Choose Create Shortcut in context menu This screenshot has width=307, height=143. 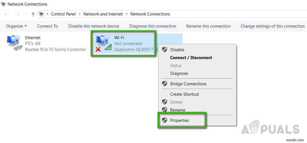point(185,94)
